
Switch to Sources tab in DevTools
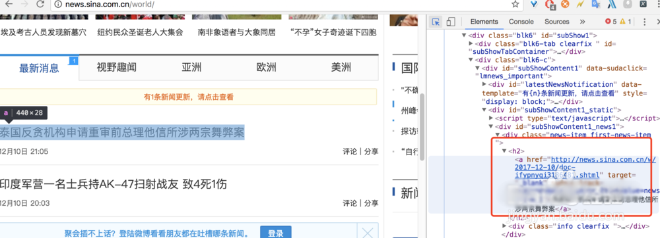(x=556, y=22)
